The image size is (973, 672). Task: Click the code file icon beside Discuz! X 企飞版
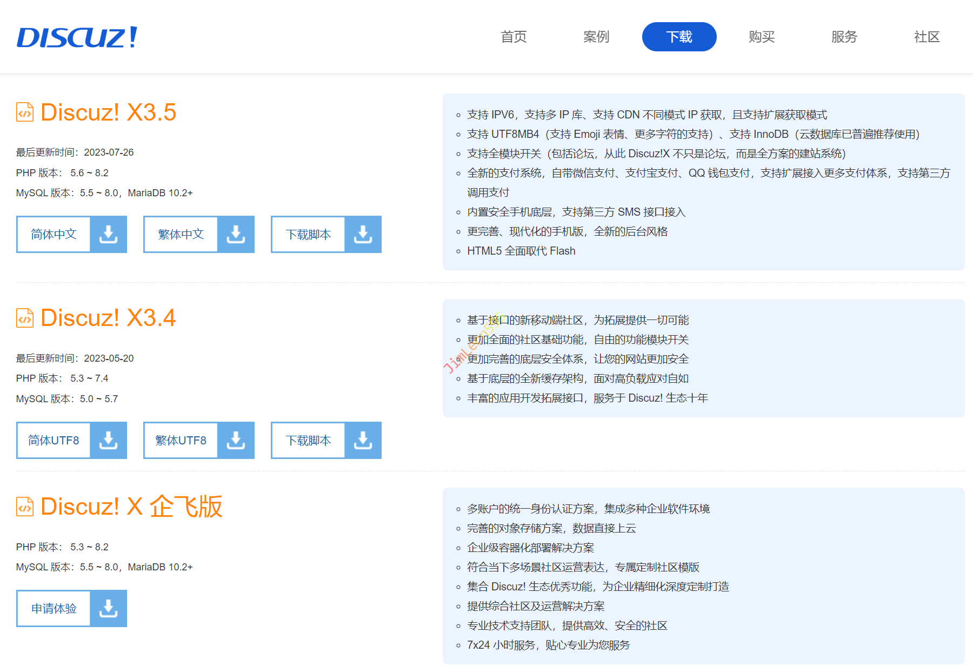click(x=25, y=507)
